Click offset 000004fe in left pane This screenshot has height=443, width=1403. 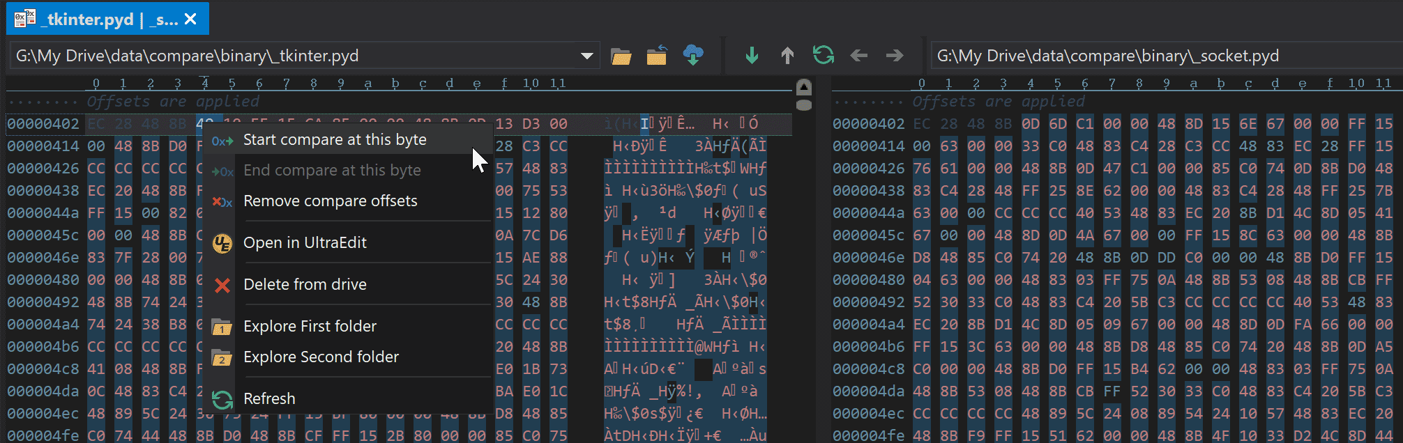(43, 436)
